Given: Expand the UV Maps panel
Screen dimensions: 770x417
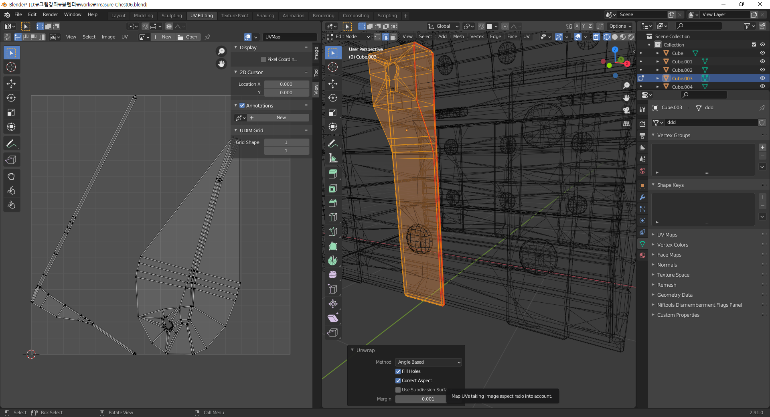Looking at the screenshot, I should click(667, 235).
